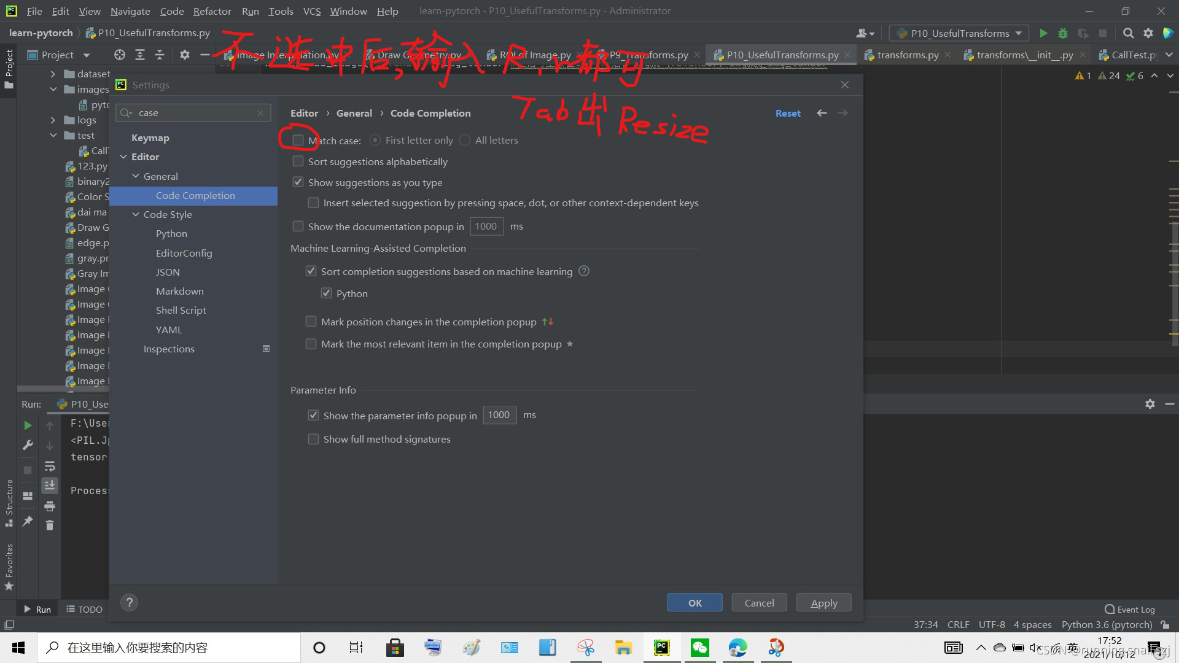
Task: Open the Refactor menu
Action: 212,11
